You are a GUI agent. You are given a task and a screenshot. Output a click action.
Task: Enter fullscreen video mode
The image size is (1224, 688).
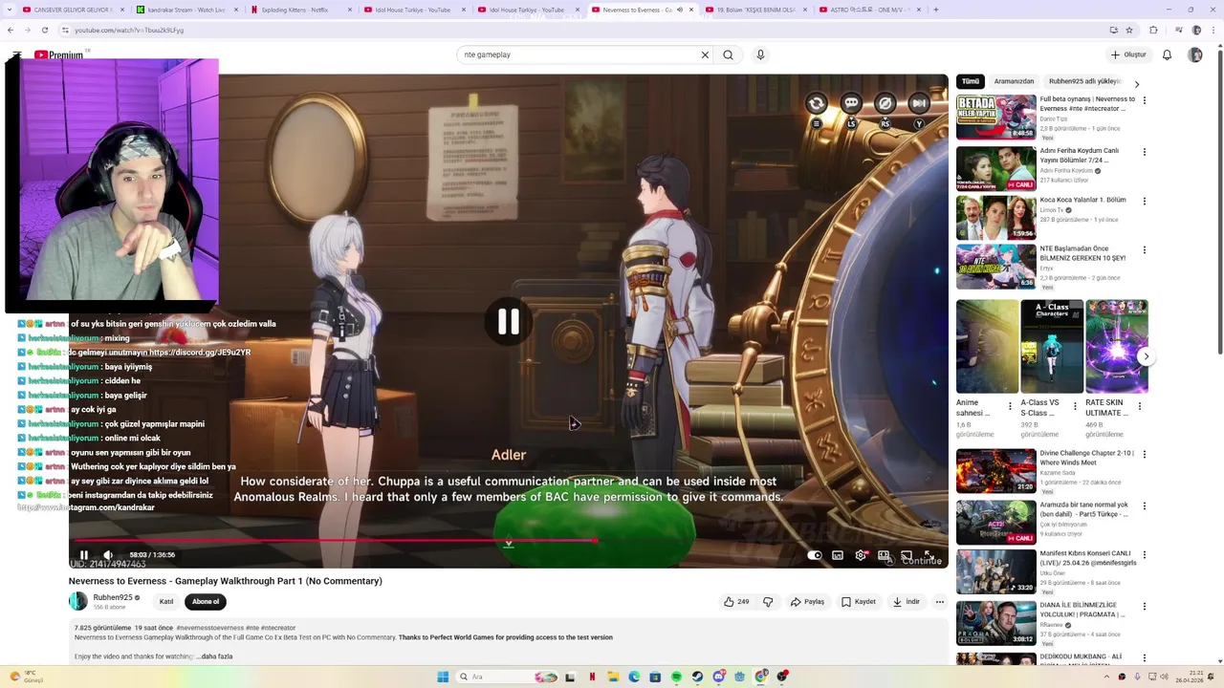929,555
